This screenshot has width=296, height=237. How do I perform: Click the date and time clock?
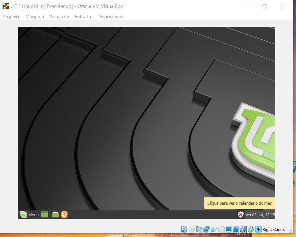(x=260, y=215)
